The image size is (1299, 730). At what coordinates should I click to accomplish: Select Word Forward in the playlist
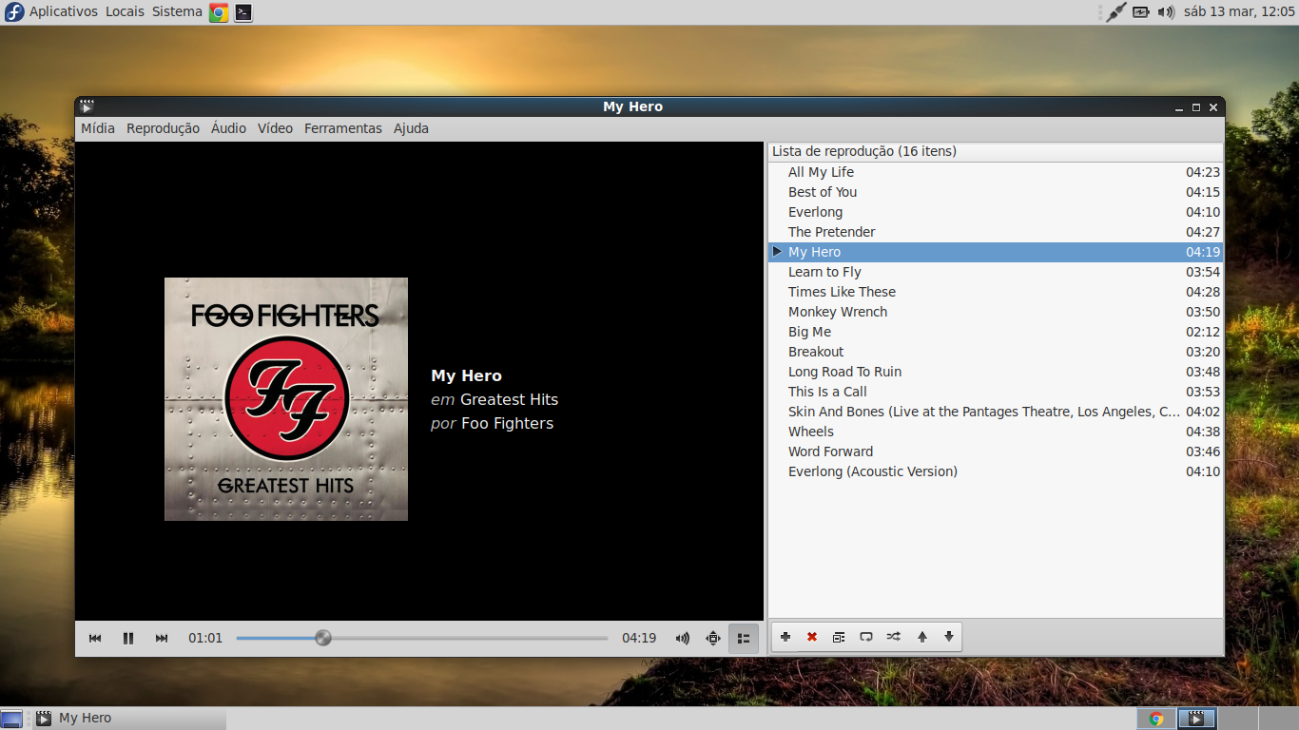coord(996,451)
